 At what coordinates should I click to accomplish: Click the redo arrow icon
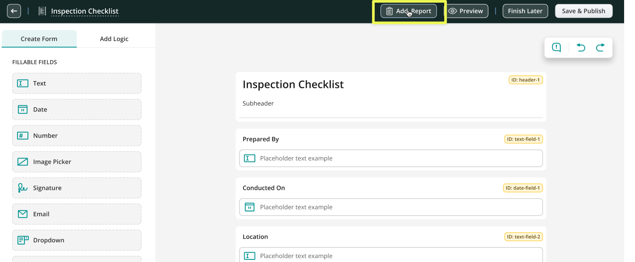[600, 47]
